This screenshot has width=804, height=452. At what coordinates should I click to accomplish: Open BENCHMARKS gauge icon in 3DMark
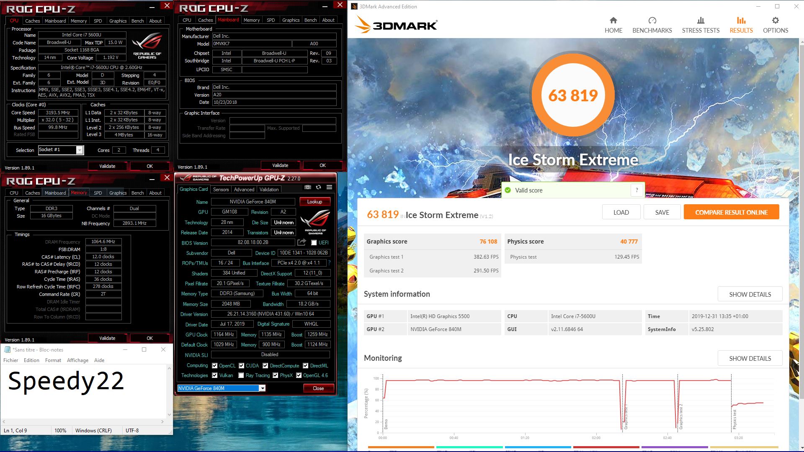point(652,21)
